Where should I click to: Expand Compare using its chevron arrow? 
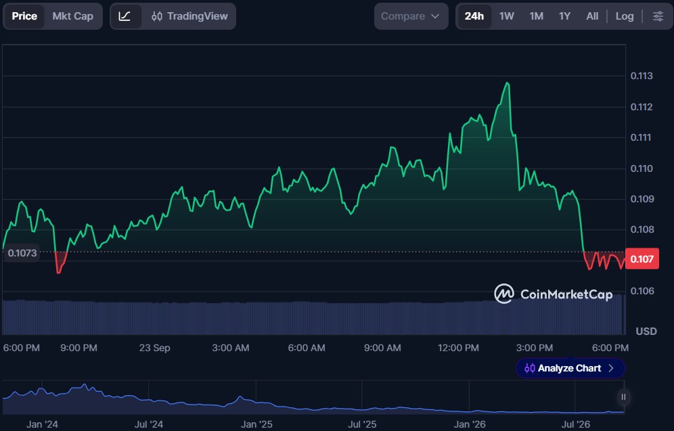coord(435,16)
